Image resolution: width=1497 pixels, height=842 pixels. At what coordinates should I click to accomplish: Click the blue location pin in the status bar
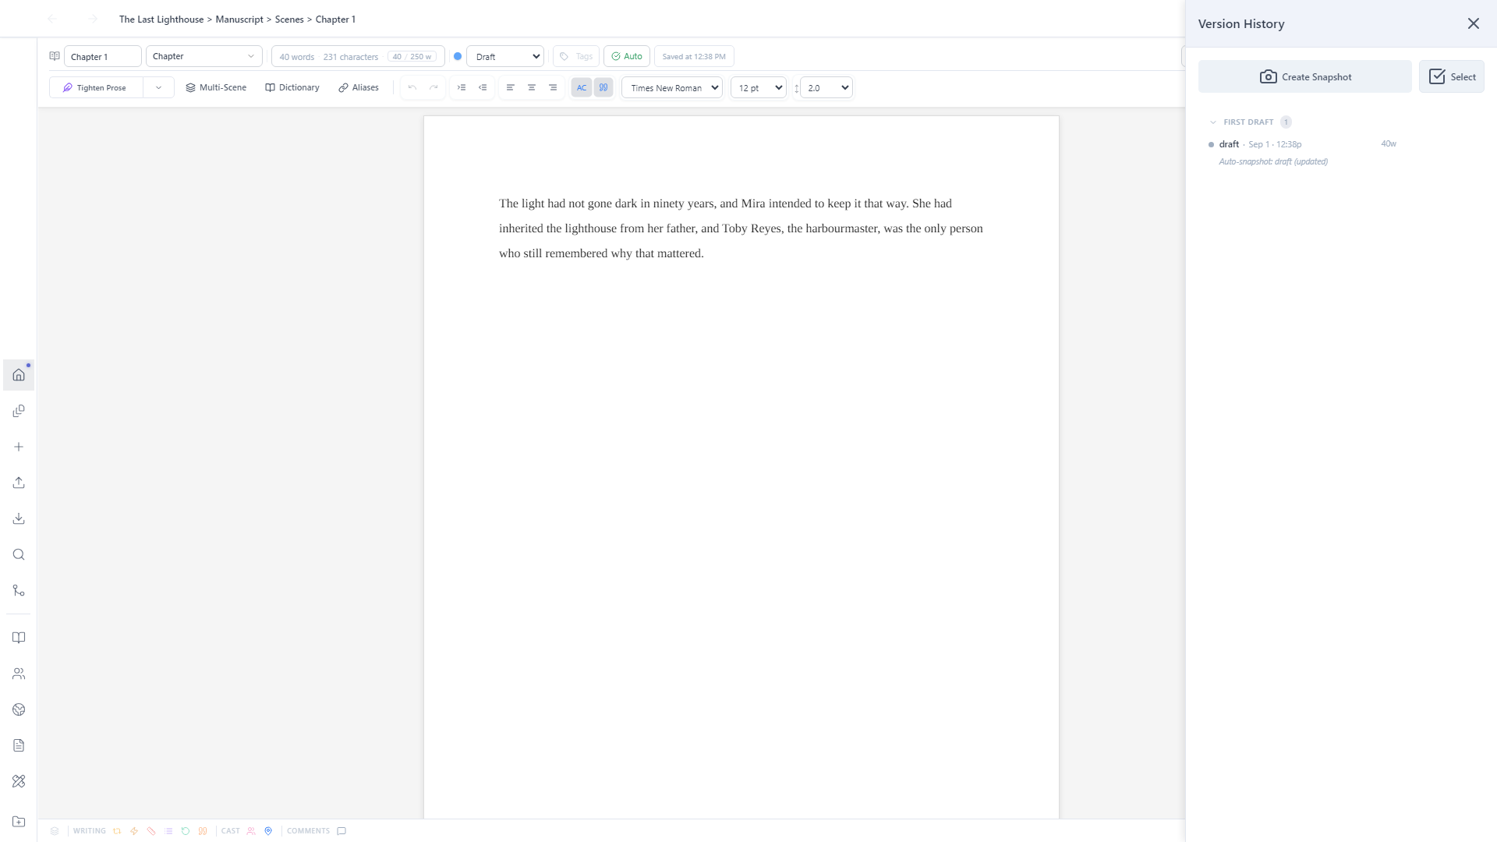268,831
